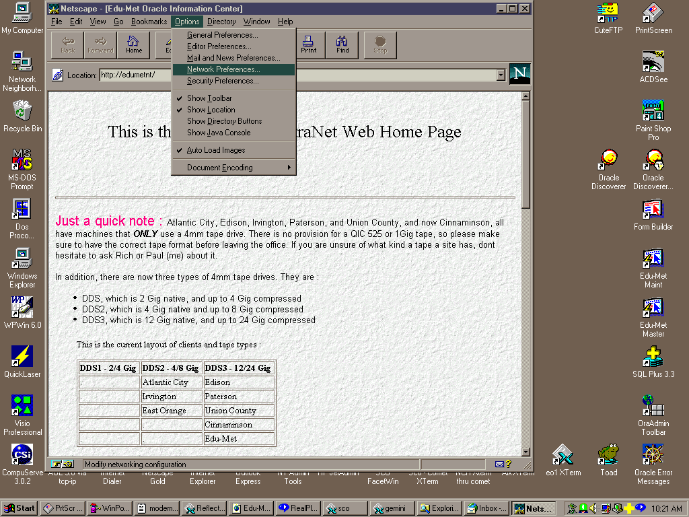Click the location bookmark link icon
The width and height of the screenshot is (689, 517).
58,75
